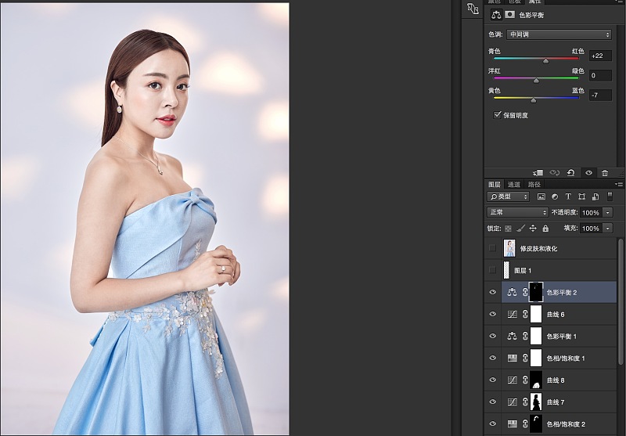Filter layers by adjustment layer icon

click(x=555, y=196)
